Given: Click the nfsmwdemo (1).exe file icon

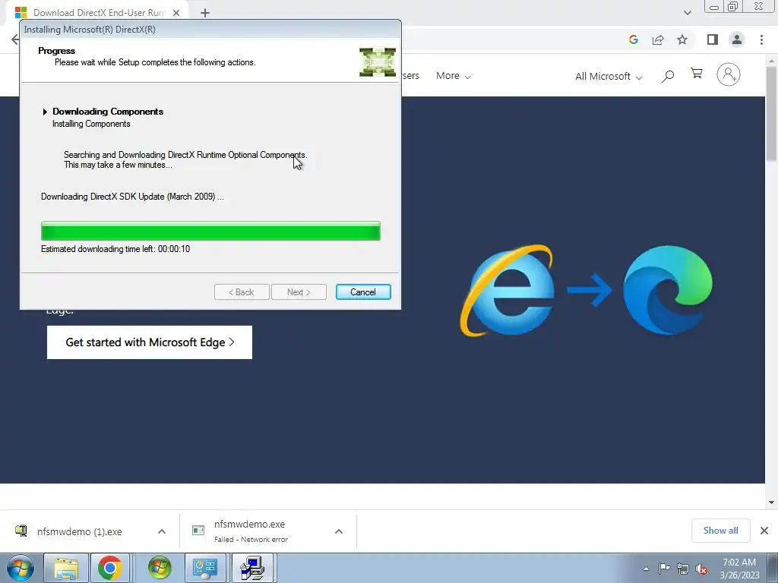Looking at the screenshot, I should tap(21, 531).
